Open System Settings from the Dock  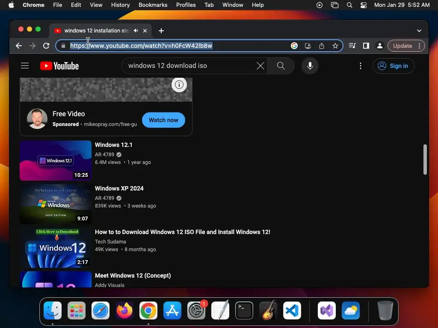[196, 310]
